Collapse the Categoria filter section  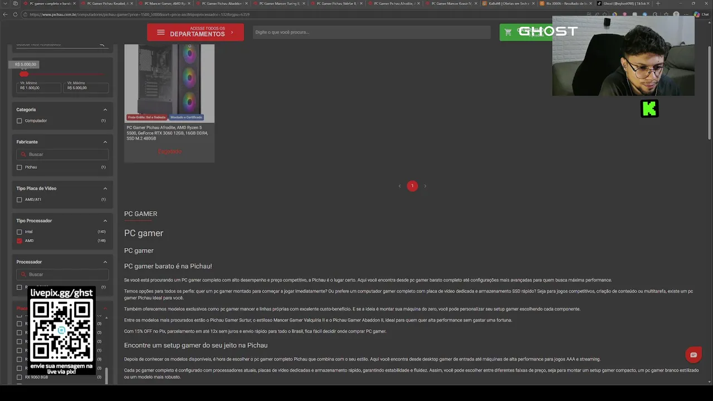[105, 110]
